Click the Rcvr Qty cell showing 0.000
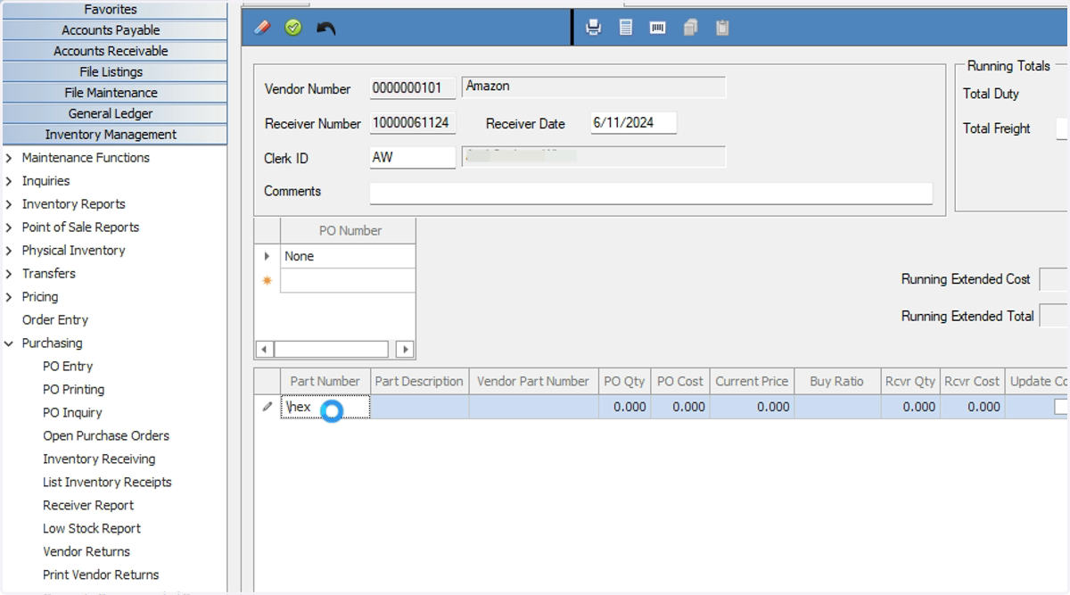 pyautogui.click(x=910, y=407)
